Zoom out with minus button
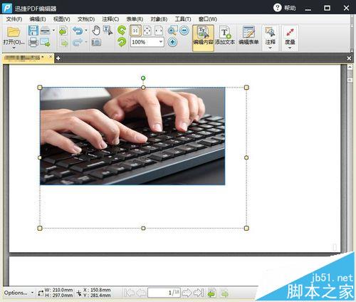This screenshot has height=302, width=356. [x=184, y=31]
